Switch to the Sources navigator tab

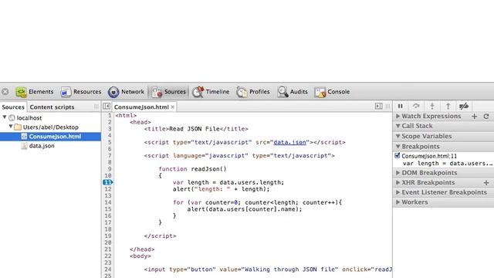click(x=13, y=107)
